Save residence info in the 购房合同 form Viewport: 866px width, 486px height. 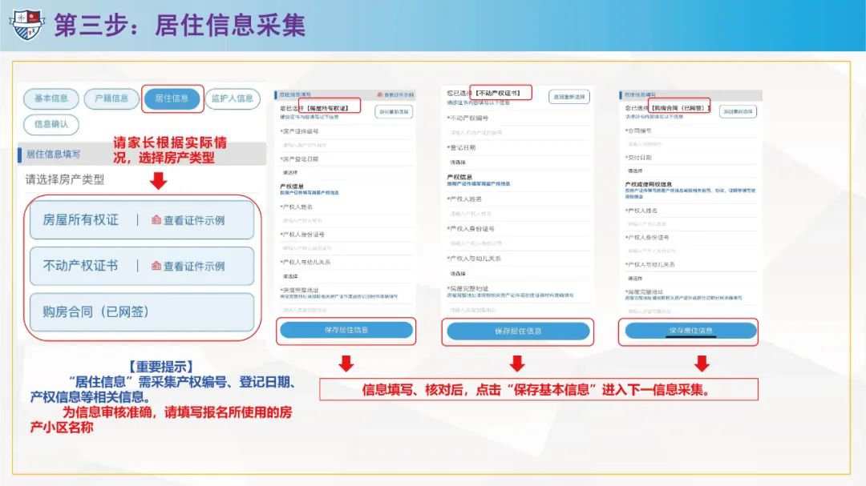tap(690, 331)
